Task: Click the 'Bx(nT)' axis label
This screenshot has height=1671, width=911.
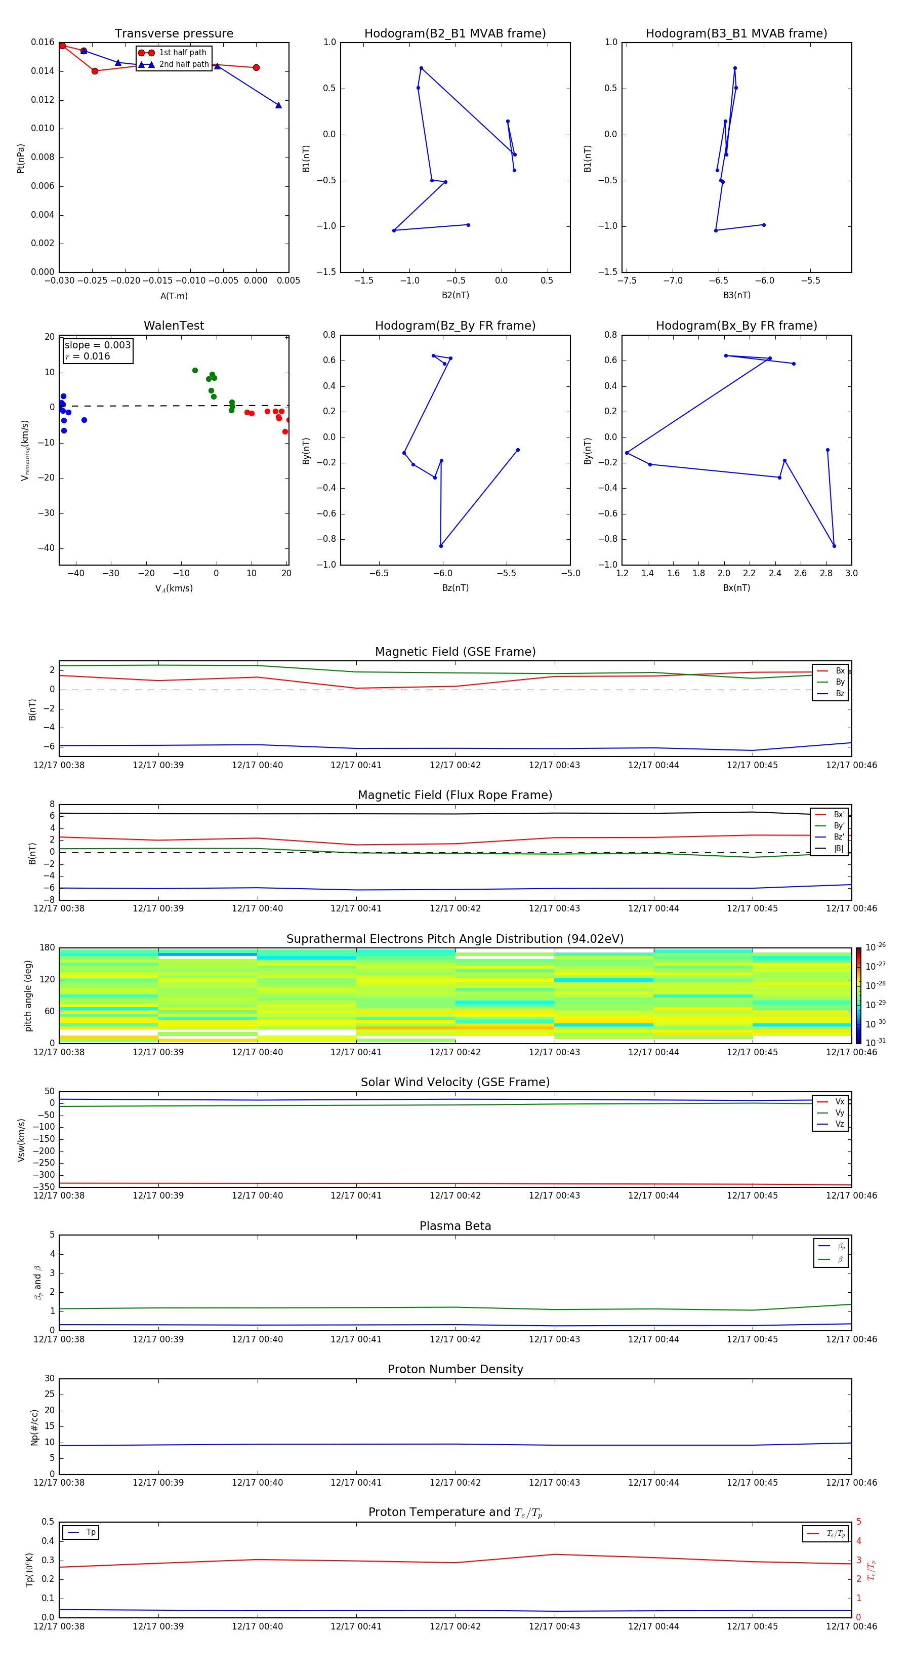Action: [x=736, y=588]
